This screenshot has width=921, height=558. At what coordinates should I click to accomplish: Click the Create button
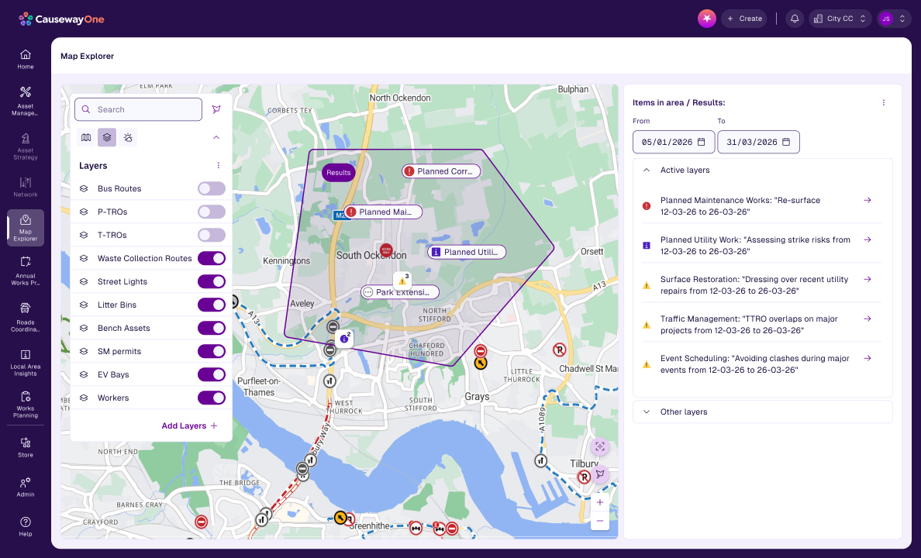(x=743, y=19)
